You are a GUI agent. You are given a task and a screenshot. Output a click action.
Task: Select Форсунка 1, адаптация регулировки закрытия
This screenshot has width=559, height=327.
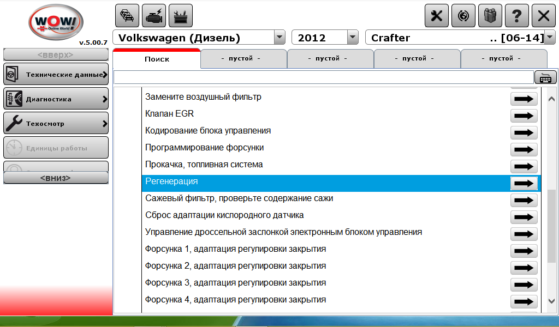[x=235, y=249]
